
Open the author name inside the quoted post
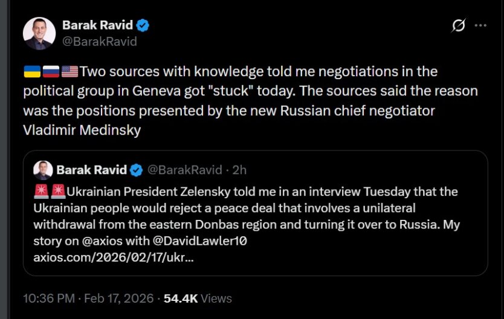pos(91,169)
